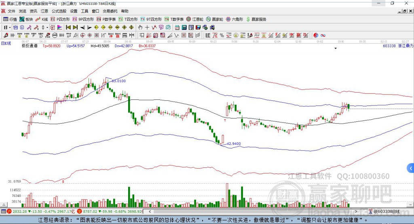This screenshot has width=414, height=224.
Task: Restore the inner chart window
Action: tap(405, 11)
